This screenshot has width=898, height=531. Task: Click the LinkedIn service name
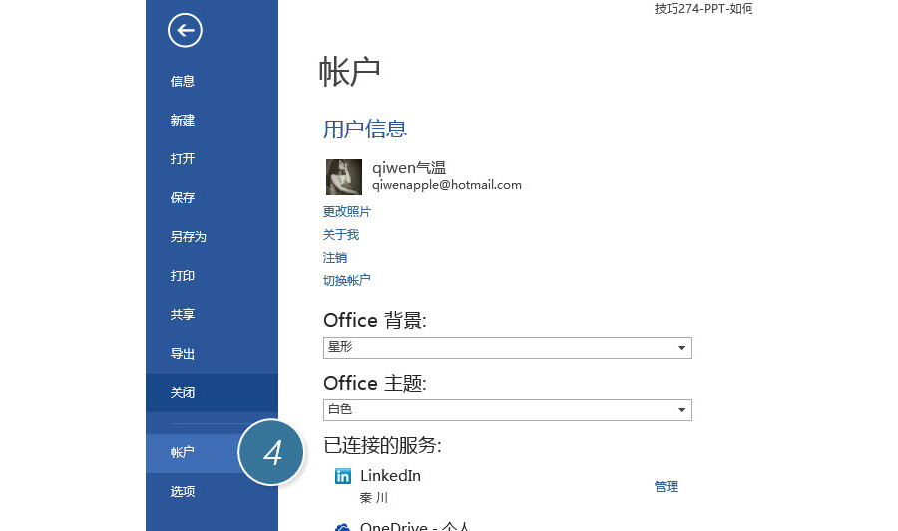pyautogui.click(x=390, y=476)
